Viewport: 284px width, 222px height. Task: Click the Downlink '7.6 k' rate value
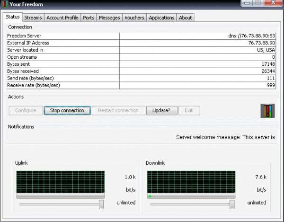click(261, 177)
